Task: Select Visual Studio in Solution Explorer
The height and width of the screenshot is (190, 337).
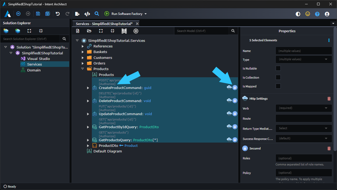Action: pos(38,59)
